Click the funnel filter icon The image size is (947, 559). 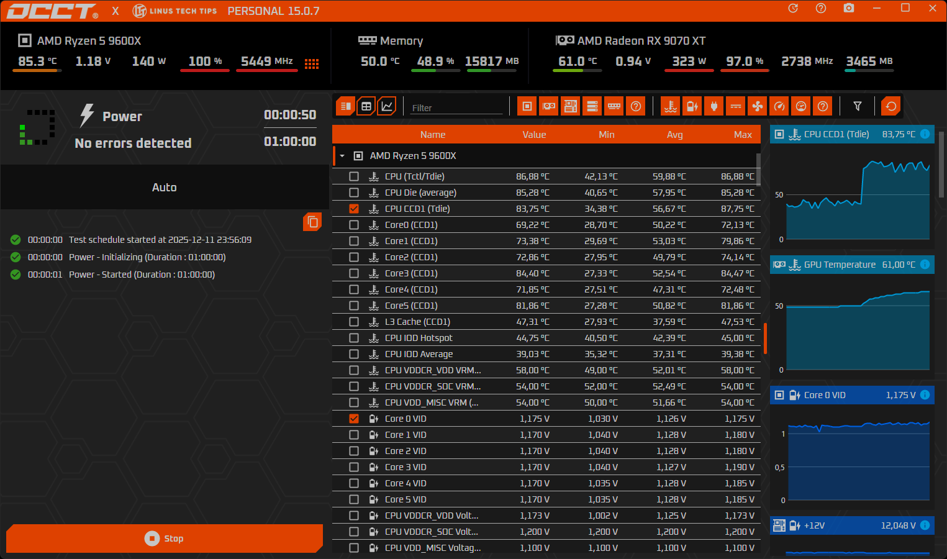[858, 106]
